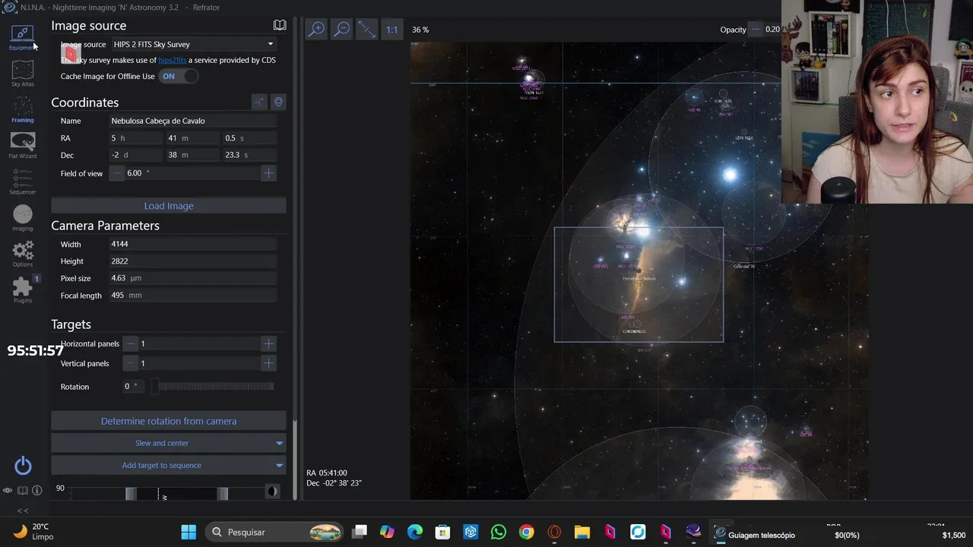This screenshot has height=547, width=973.
Task: Open Google Chrome from the taskbar
Action: click(526, 532)
